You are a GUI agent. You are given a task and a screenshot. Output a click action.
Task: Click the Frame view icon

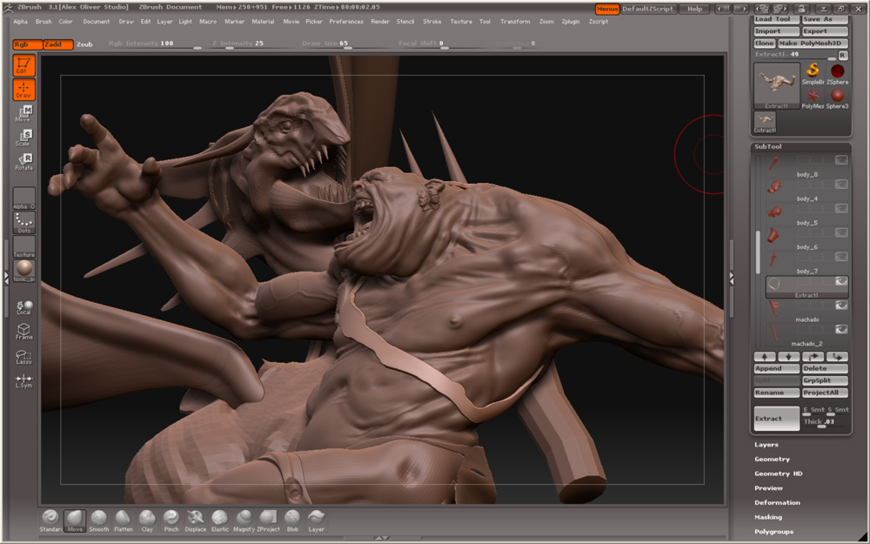23,332
